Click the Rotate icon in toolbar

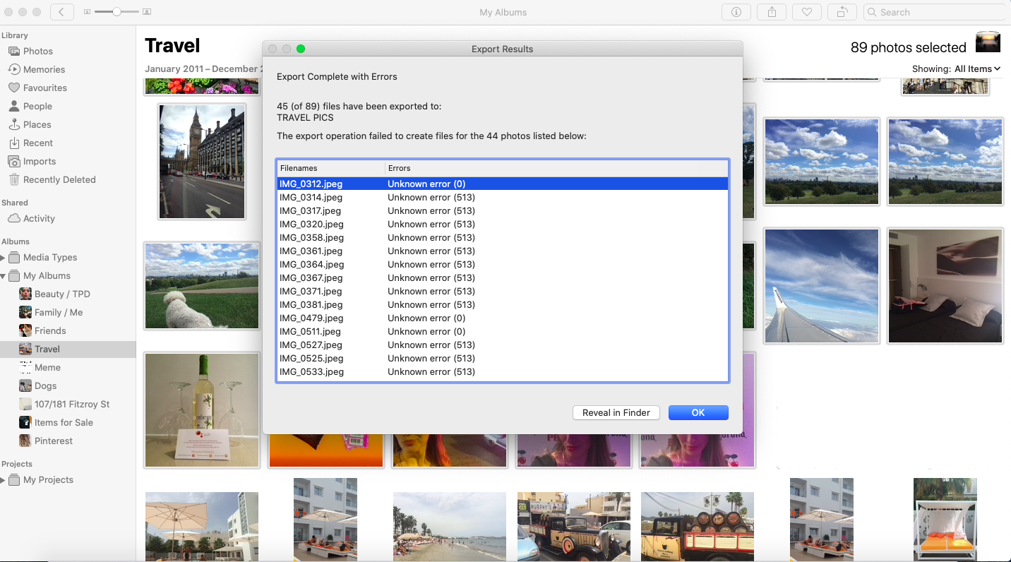coord(842,12)
